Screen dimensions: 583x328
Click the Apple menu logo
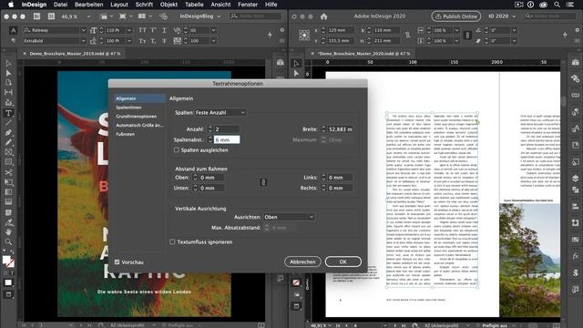tap(11, 5)
